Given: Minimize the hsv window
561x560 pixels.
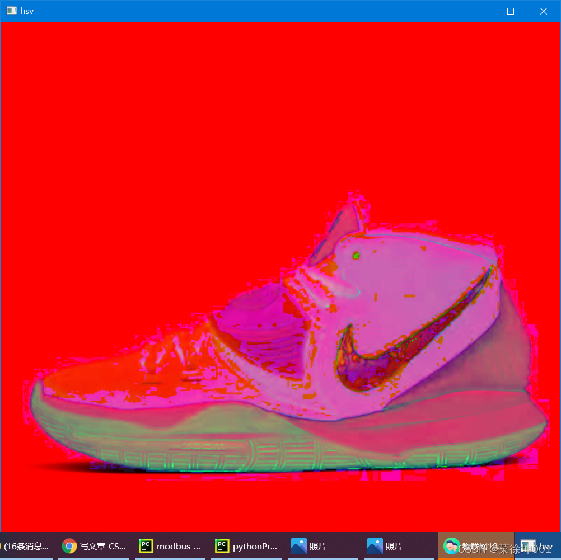Looking at the screenshot, I should pos(478,11).
